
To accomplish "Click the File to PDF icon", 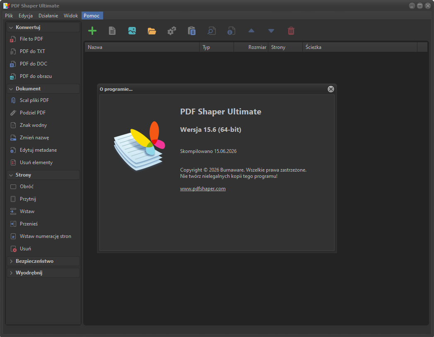I will coord(13,39).
